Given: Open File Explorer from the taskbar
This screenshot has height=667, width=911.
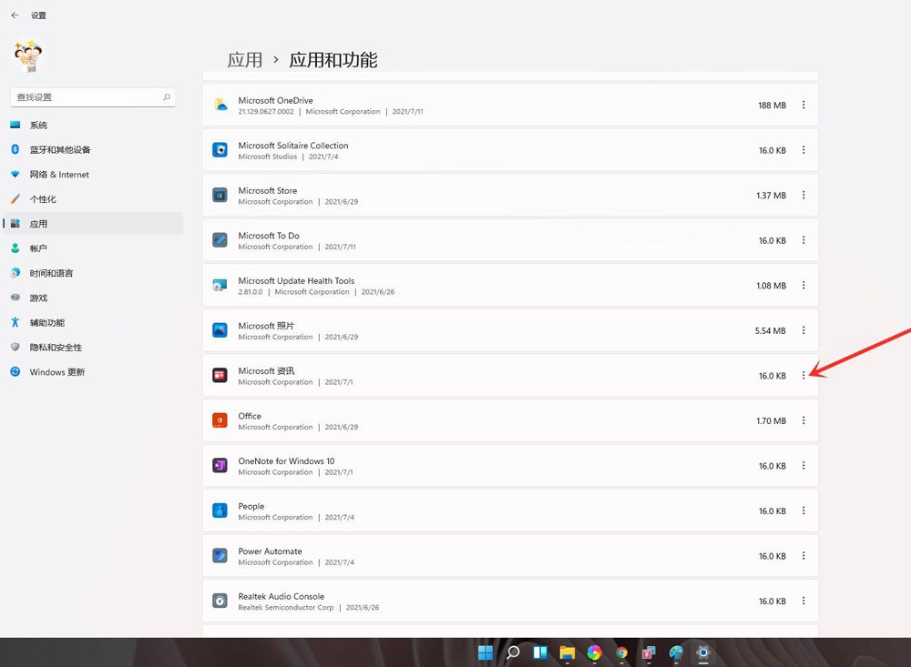Looking at the screenshot, I should tap(568, 653).
